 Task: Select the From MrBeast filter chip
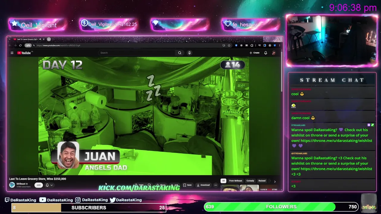[235, 181]
